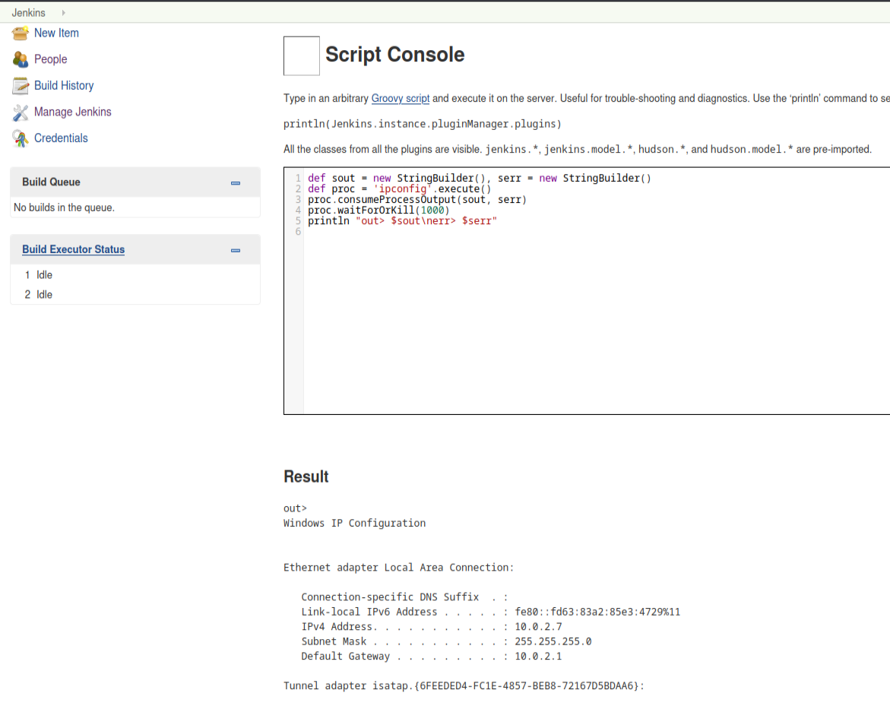The width and height of the screenshot is (890, 709).
Task: Click executor 2 Idle row
Action: point(135,295)
